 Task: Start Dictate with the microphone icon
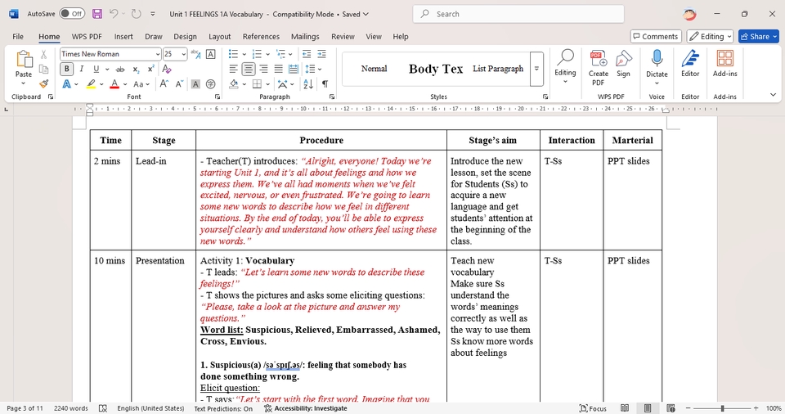coord(657,61)
